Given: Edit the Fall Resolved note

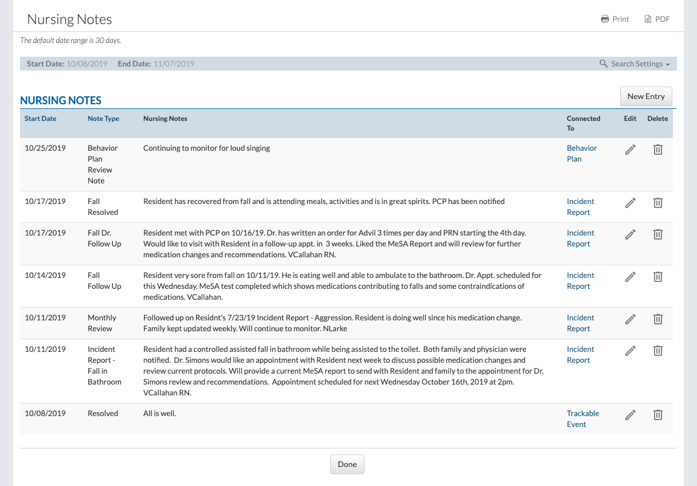Looking at the screenshot, I should point(630,203).
